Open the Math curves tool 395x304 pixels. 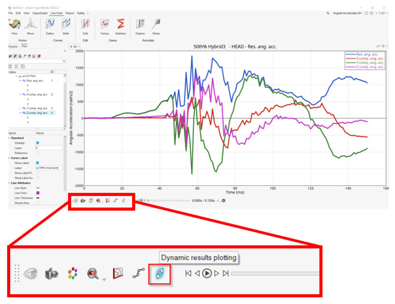pos(66,25)
